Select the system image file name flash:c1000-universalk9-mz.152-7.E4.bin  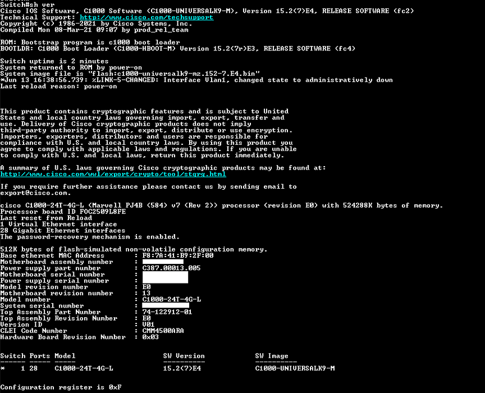point(174,74)
